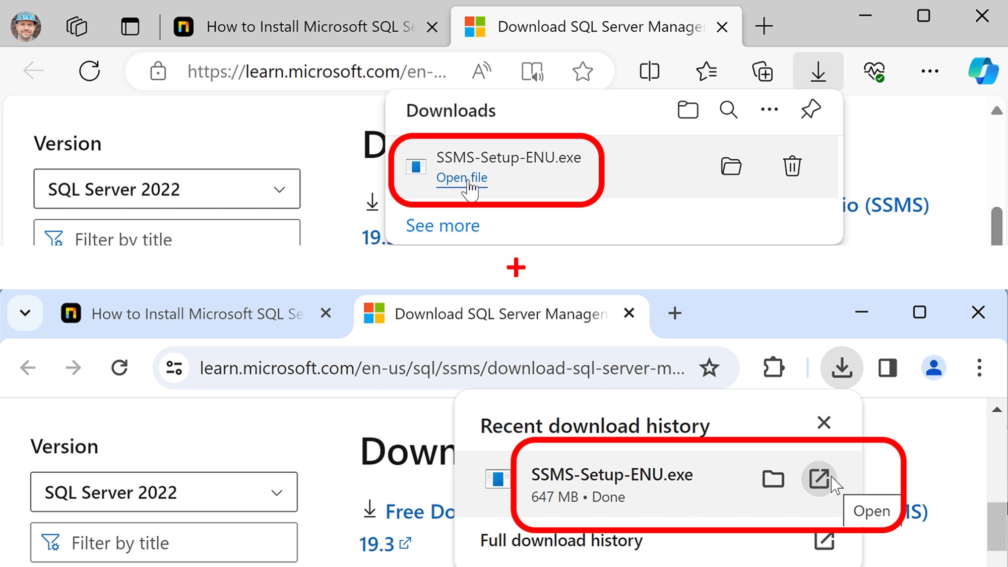Show SSMS-Setup-ENU.exe in folder in Chrome
The width and height of the screenshot is (1008, 567).
click(773, 478)
